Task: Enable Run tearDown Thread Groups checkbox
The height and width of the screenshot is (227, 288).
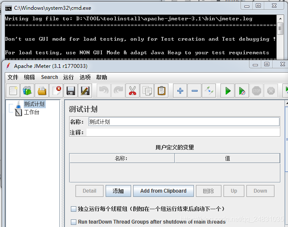Action: pos(74,222)
